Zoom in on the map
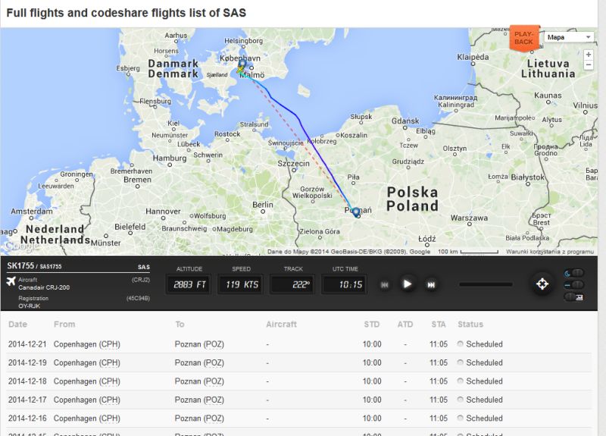This screenshot has height=436, width=606. point(589,55)
